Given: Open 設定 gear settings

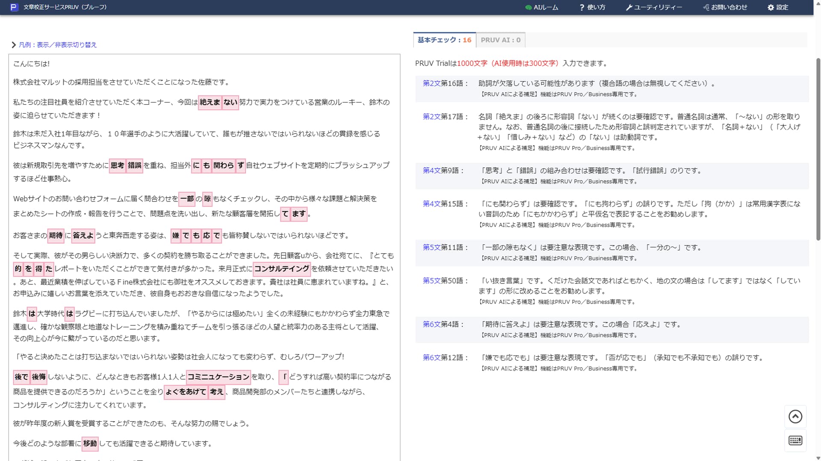Looking at the screenshot, I should pyautogui.click(x=778, y=7).
